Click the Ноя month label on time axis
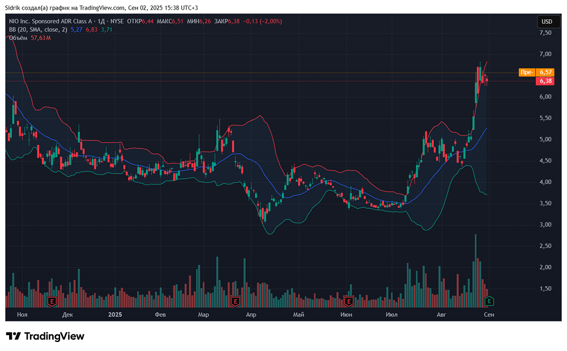 pyautogui.click(x=23, y=314)
